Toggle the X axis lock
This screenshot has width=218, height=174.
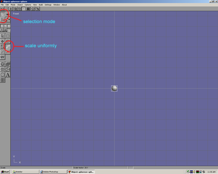click(2, 26)
